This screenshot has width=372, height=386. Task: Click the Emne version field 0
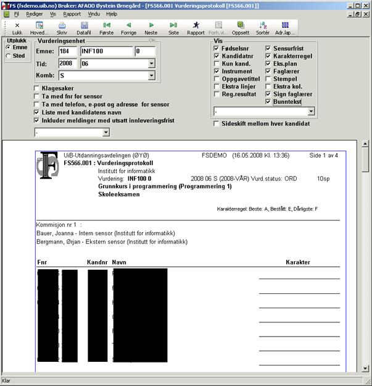[x=145, y=51]
